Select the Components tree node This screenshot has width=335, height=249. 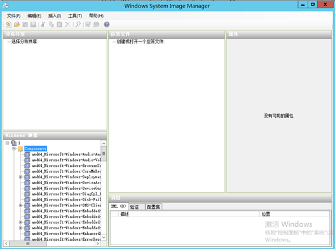[x=36, y=148]
